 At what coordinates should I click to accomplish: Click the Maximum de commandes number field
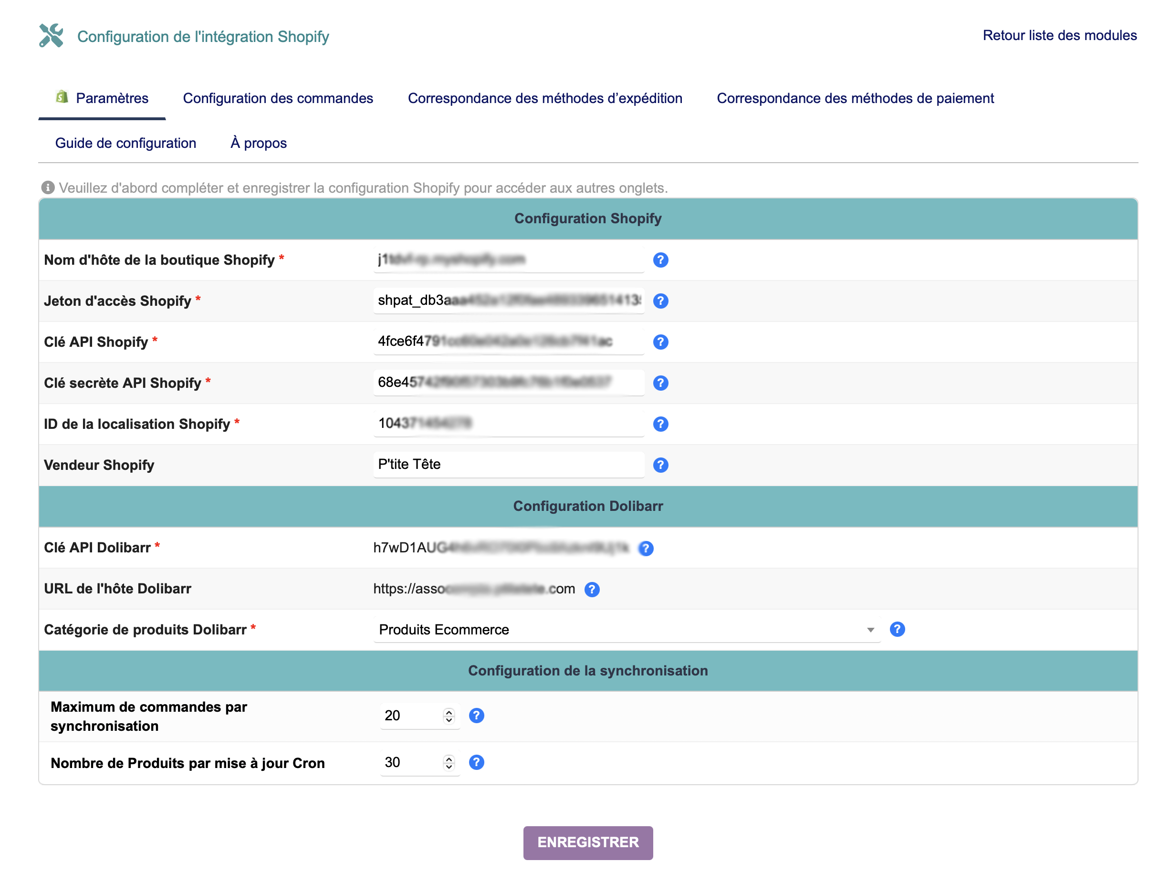click(x=420, y=716)
